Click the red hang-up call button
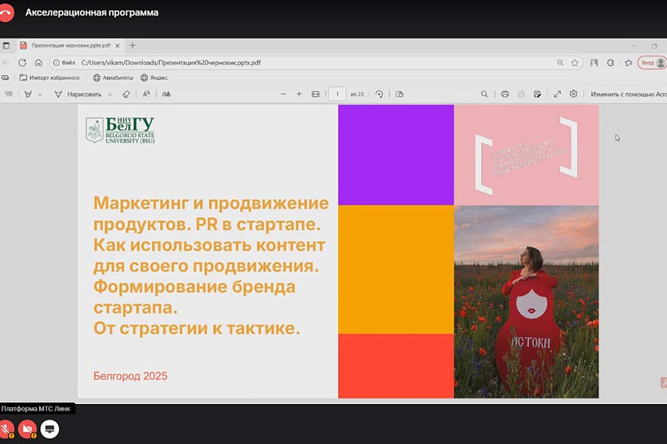 pos(7,13)
